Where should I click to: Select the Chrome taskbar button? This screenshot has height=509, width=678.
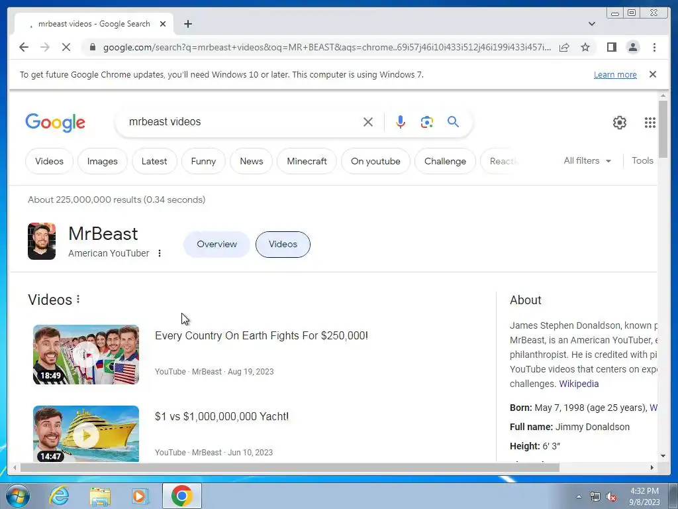[x=182, y=496]
